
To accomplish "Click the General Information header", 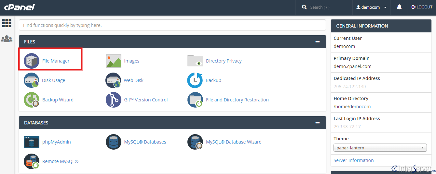I will (381, 26).
